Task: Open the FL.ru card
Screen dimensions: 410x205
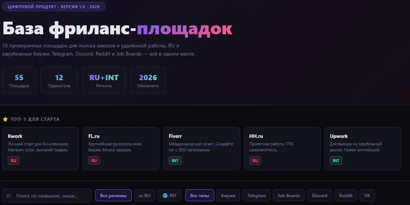Action: coord(121,149)
